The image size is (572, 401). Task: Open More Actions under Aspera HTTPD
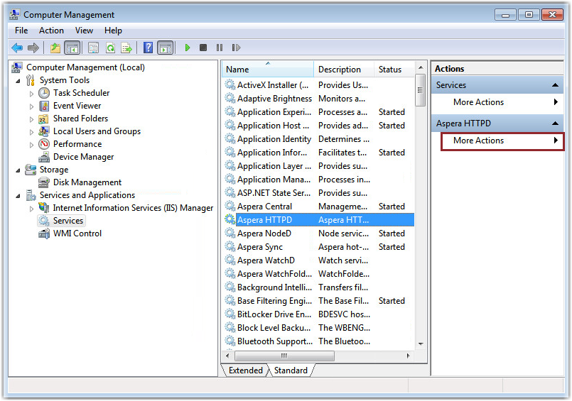point(502,141)
